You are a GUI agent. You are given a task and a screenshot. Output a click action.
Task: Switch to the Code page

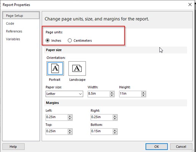tap(10, 23)
